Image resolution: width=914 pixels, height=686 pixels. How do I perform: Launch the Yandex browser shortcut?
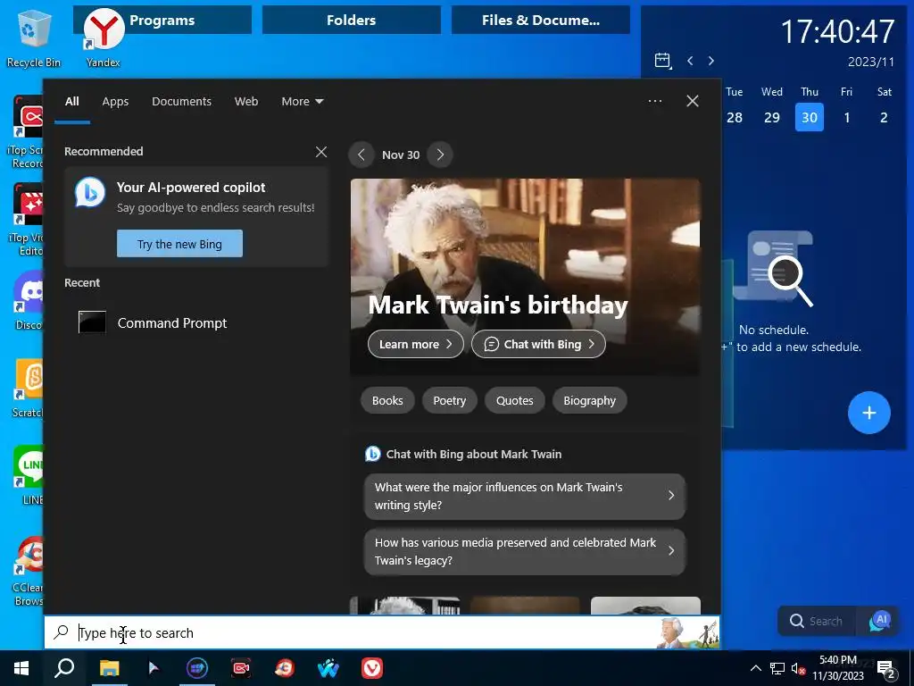[104, 38]
